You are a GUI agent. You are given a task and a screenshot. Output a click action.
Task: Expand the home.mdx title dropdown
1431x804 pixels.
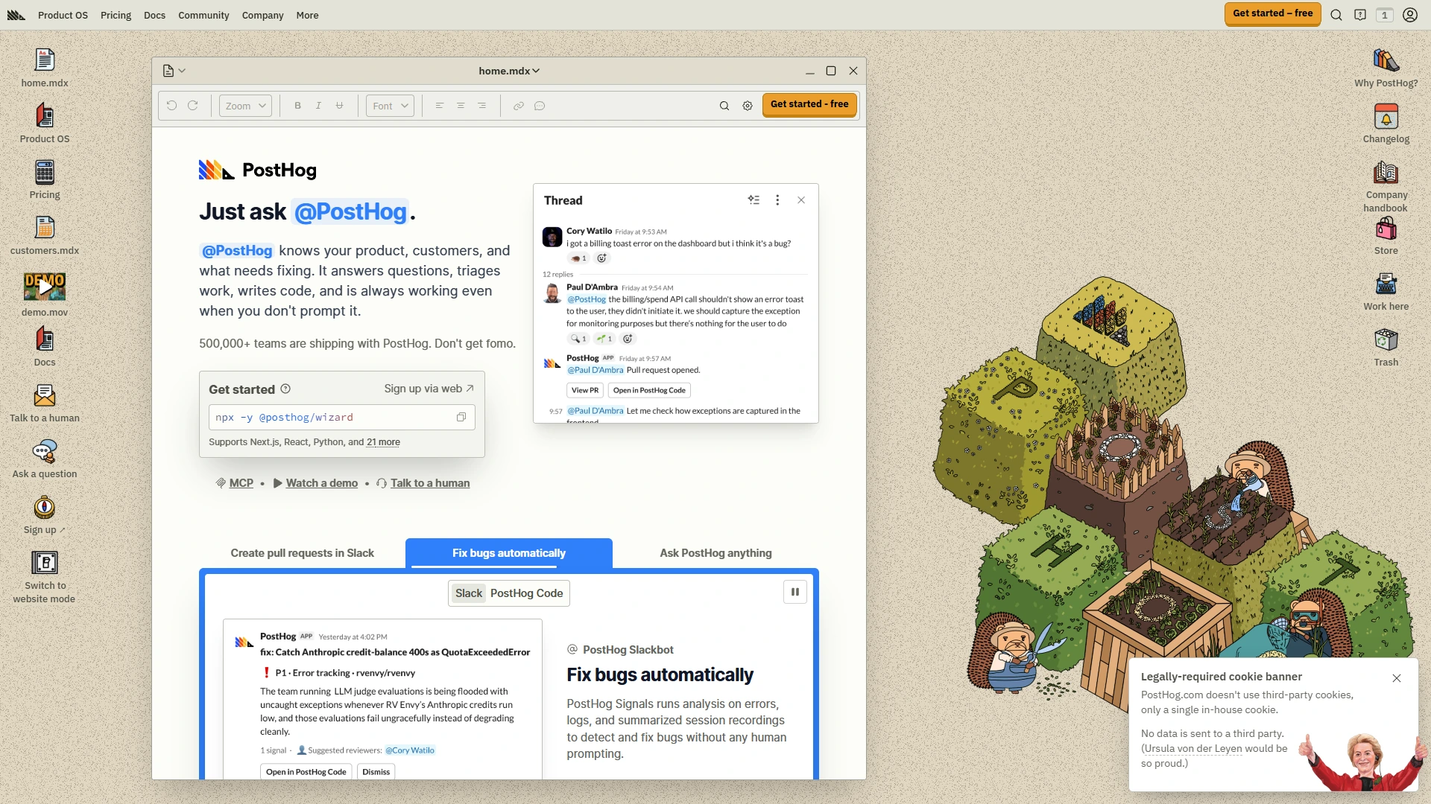click(509, 71)
